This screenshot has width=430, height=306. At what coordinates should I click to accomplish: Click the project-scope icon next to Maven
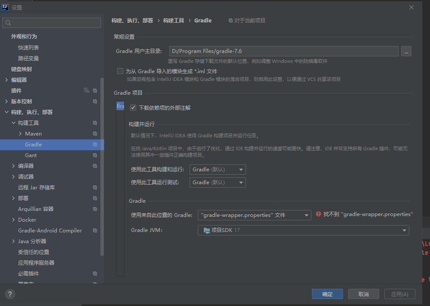coord(95,134)
